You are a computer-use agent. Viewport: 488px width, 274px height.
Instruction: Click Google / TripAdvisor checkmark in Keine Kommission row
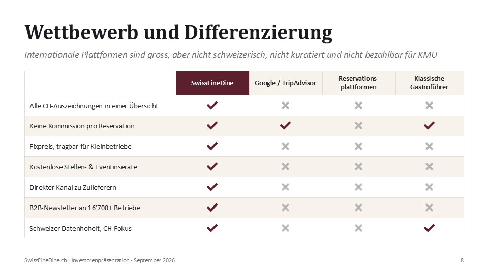click(285, 125)
